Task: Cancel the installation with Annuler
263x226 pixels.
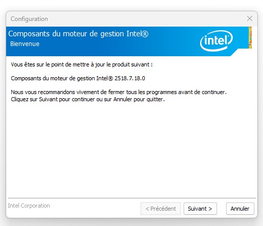Action: [240, 209]
